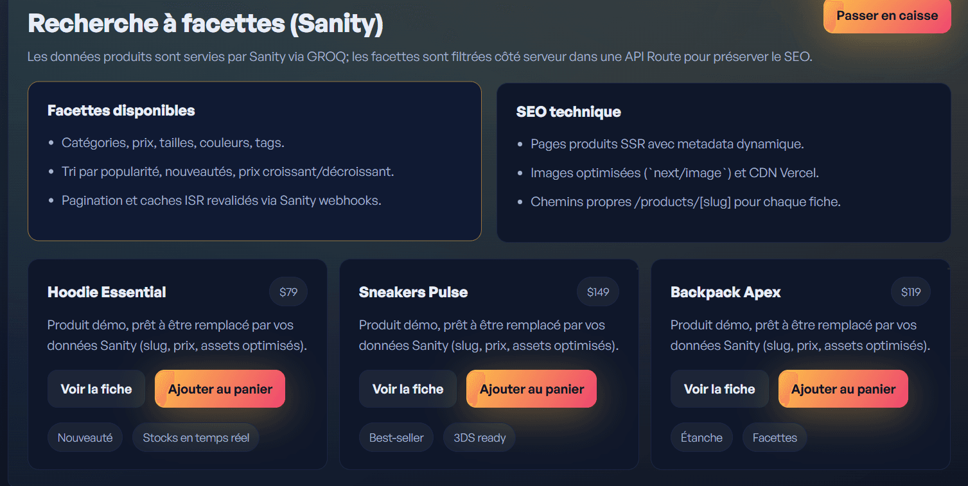
Task: Click the Facettes tag chip
Action: click(x=775, y=438)
